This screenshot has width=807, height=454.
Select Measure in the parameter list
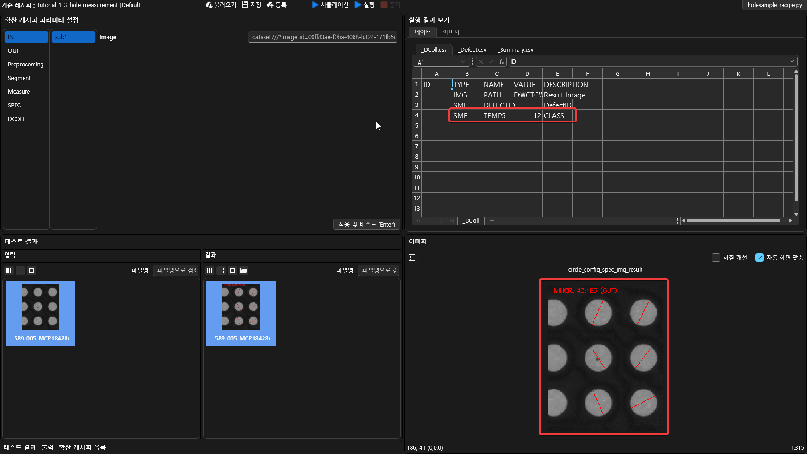pyautogui.click(x=19, y=92)
